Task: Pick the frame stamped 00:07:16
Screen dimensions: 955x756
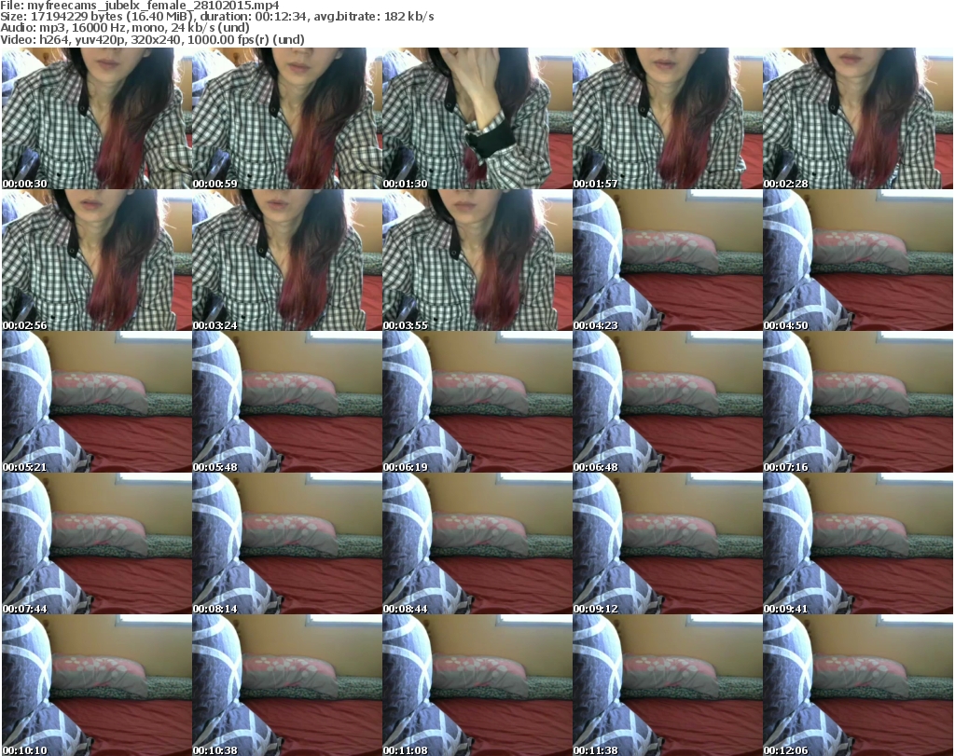Action: 858,402
